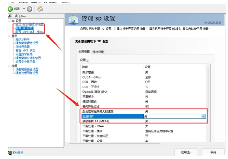Select the 后台应用程序最大帧速率 row

coord(144,111)
